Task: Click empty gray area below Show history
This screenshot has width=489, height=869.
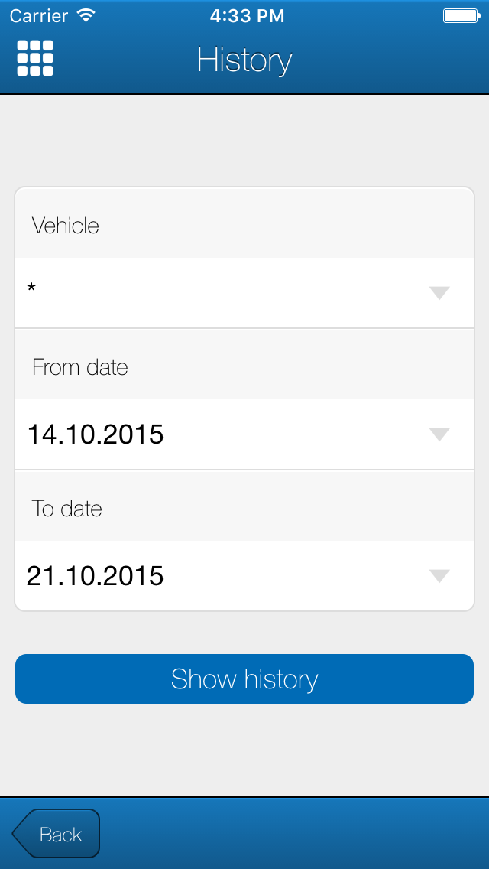Action: 244,750
